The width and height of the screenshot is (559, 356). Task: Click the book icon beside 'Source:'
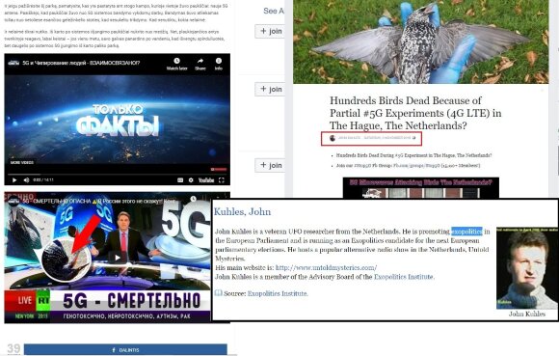pyautogui.click(x=218, y=293)
